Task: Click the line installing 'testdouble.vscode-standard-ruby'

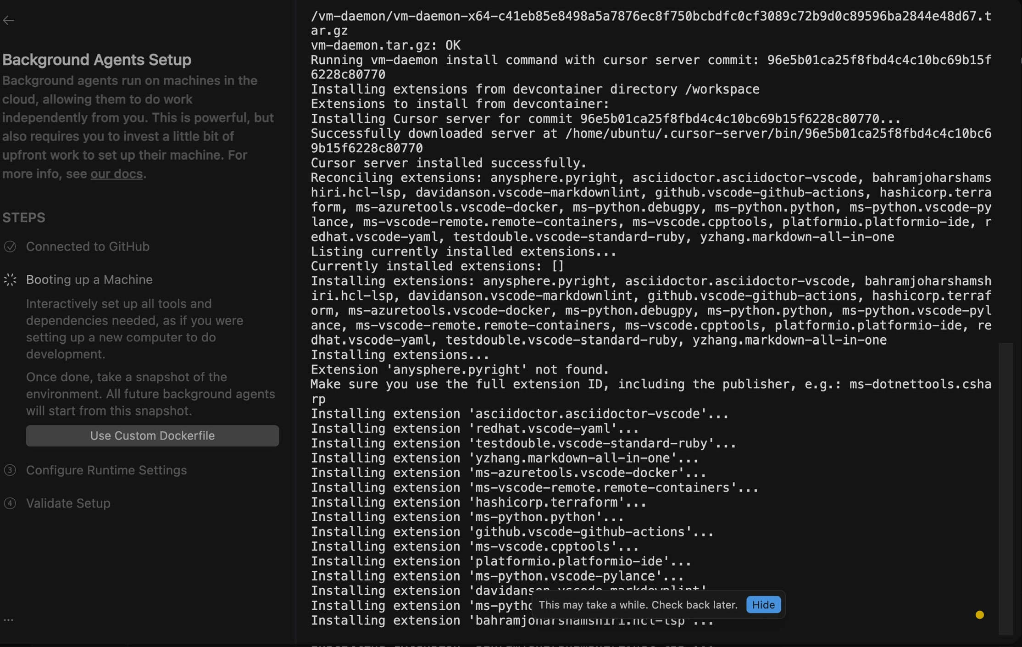Action: pyautogui.click(x=523, y=443)
